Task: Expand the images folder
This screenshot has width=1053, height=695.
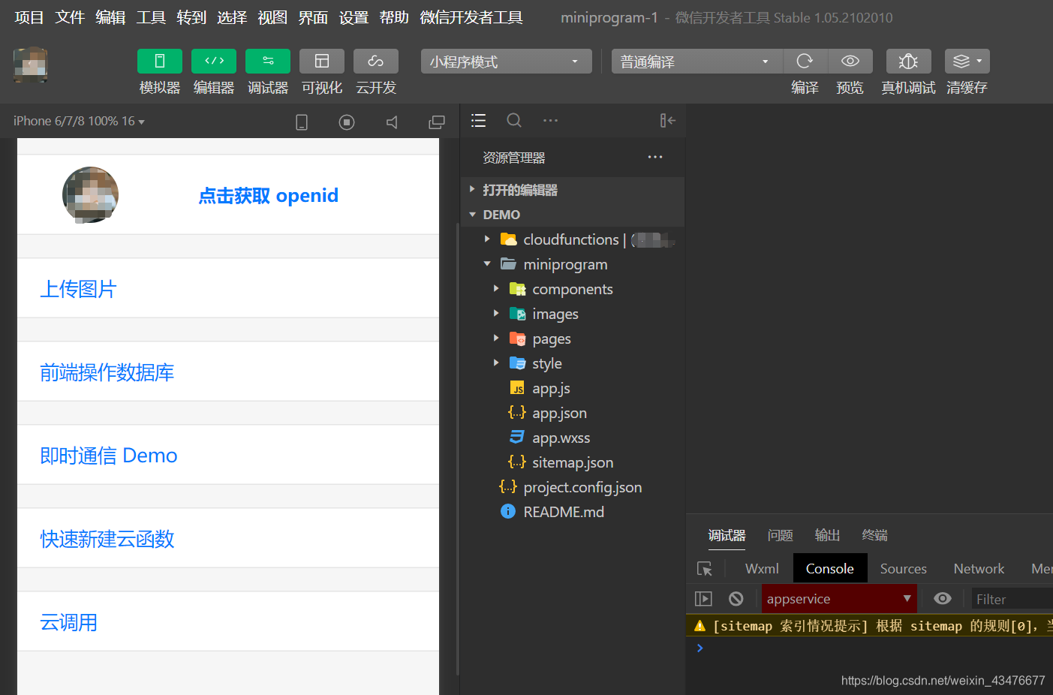Action: [572, 314]
